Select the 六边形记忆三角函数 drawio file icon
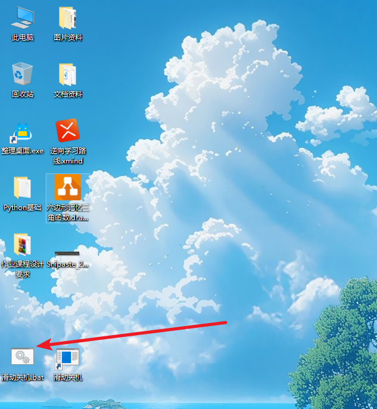This screenshot has height=409, width=377. pyautogui.click(x=68, y=187)
